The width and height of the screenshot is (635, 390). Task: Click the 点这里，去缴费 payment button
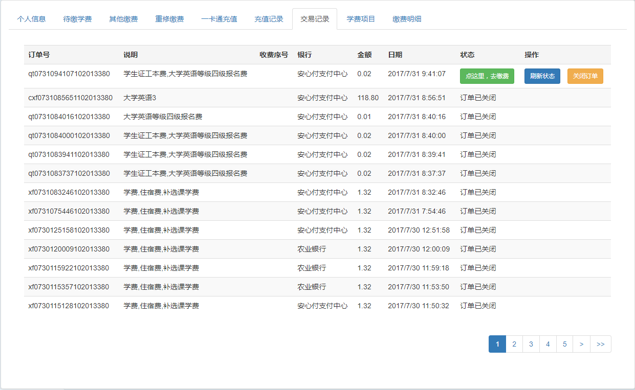point(487,76)
